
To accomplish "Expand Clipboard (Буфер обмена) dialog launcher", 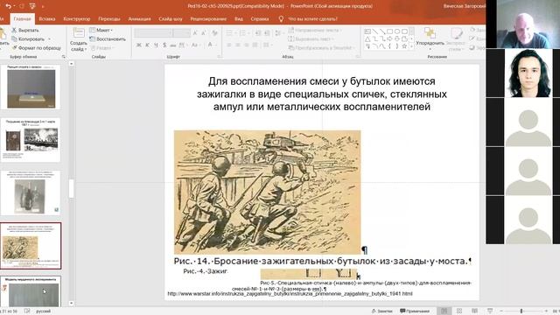I will coord(64,57).
